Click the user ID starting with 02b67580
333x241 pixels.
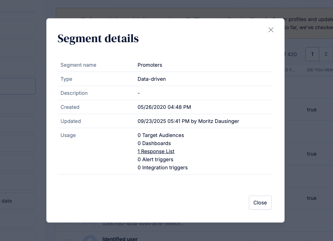point(143,224)
